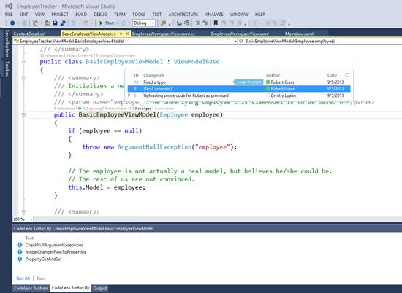402x293 pixels.
Task: Click the Toggle Bookmark toolbar icon
Action: (216, 23)
